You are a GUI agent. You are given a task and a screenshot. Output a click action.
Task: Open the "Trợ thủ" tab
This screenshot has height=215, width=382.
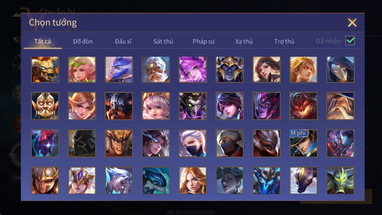click(x=284, y=41)
